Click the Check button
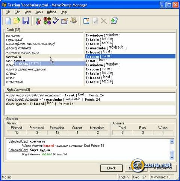Image resolution: width=180 pixels, height=181 pixels. [x=111, y=168]
